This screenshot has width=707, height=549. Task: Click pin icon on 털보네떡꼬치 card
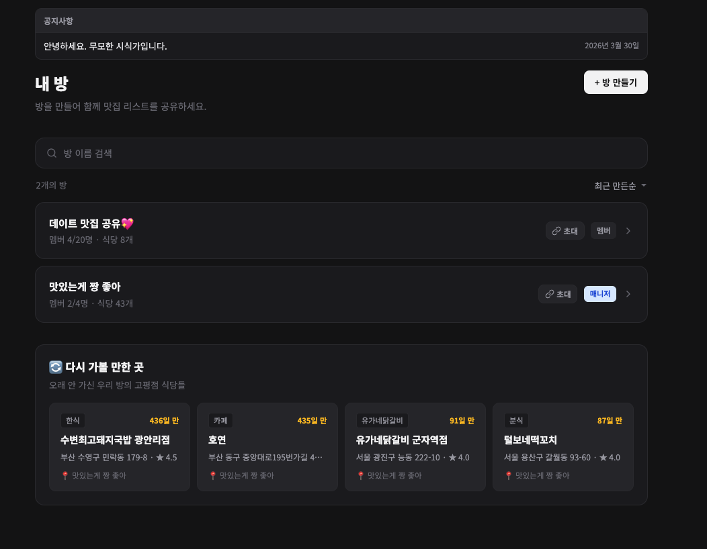point(509,476)
